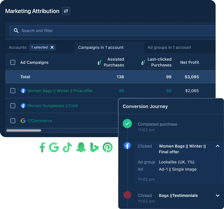Open the 17Commerce campaign link

(x=39, y=121)
